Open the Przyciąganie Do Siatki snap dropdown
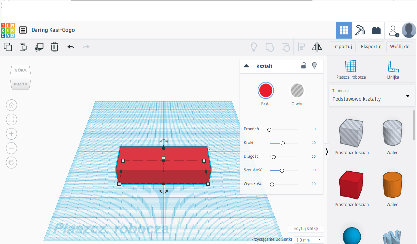417x244 pixels. pos(309,240)
